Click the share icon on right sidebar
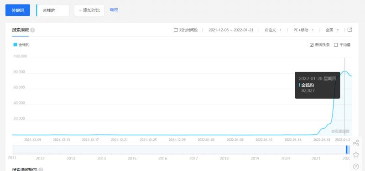This screenshot has height=171, width=365. pos(356,143)
